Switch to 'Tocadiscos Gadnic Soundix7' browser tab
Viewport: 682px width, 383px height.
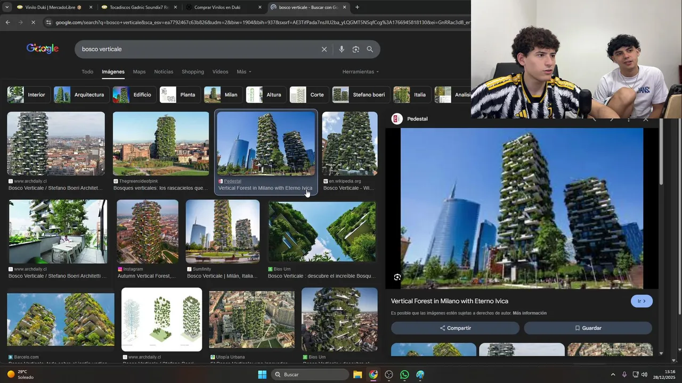point(139,7)
